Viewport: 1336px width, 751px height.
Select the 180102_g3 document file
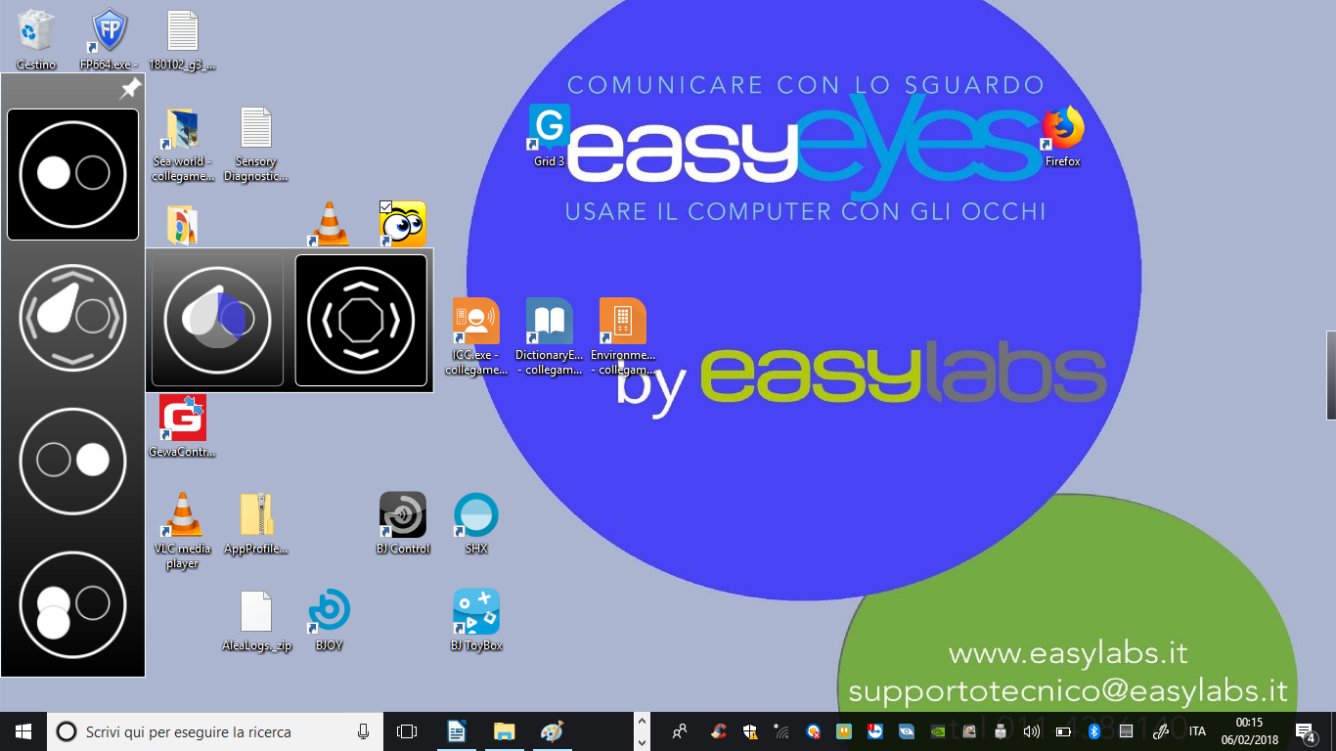(182, 40)
